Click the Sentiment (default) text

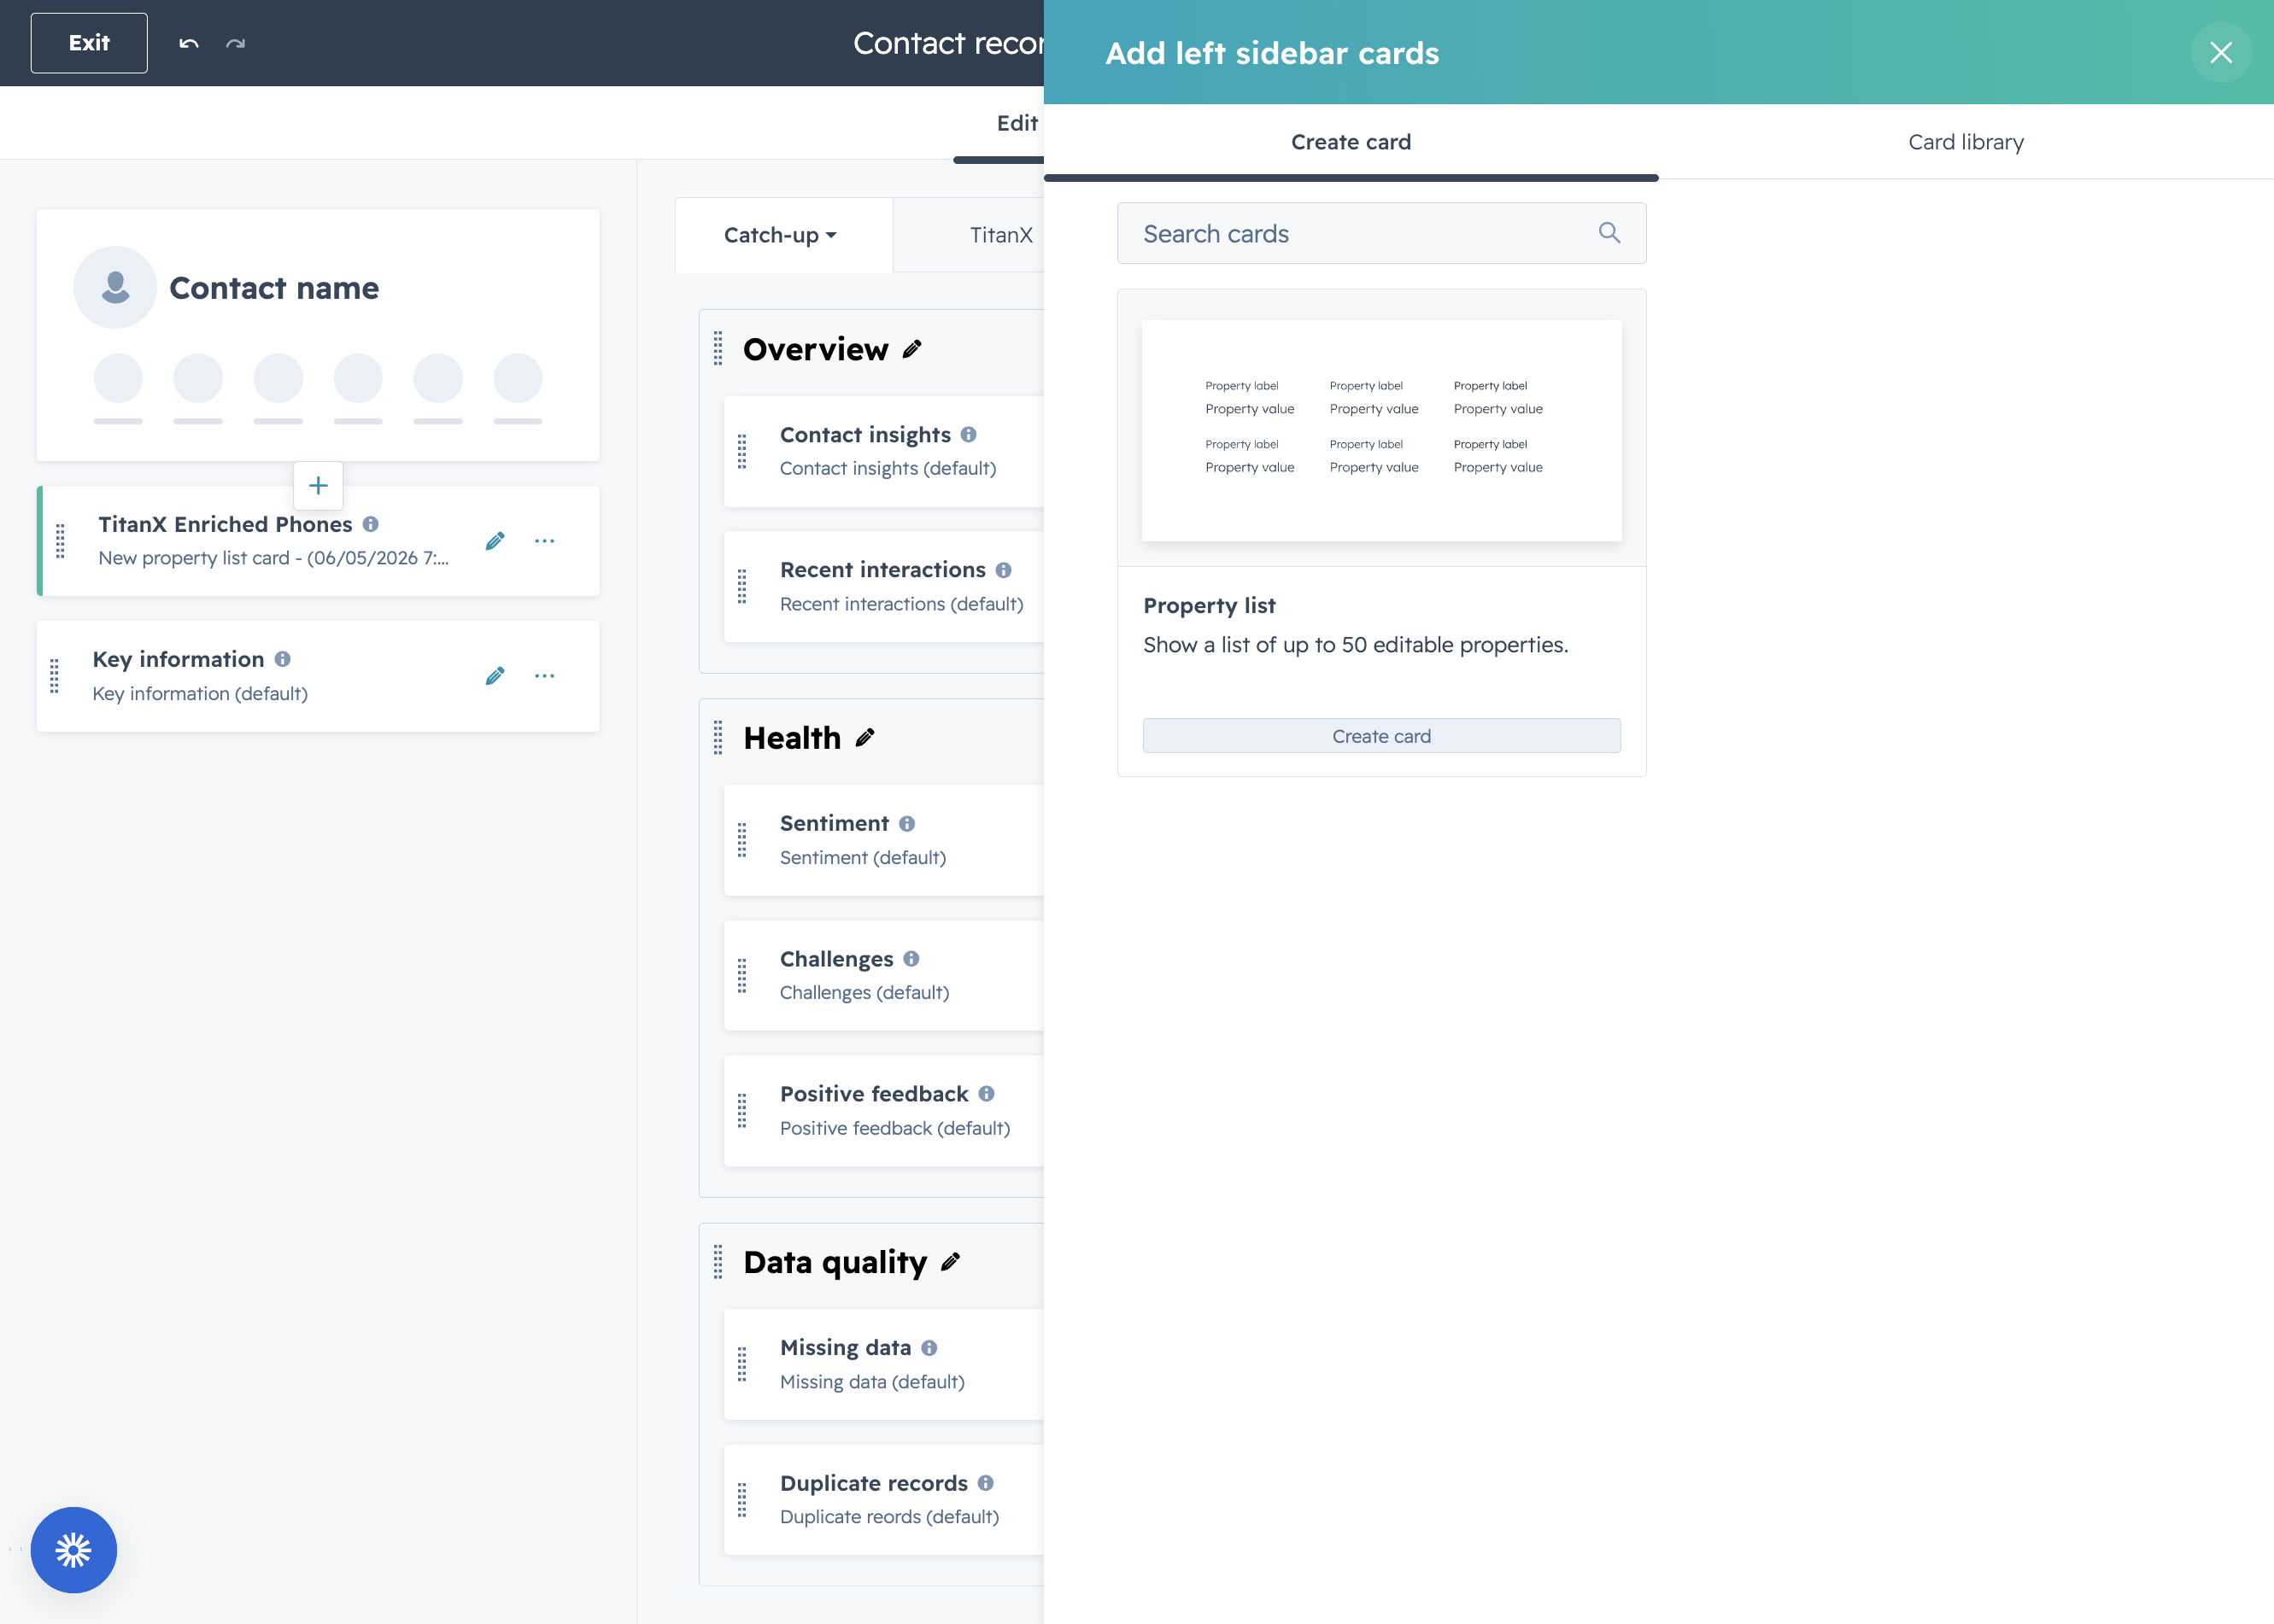click(x=864, y=858)
